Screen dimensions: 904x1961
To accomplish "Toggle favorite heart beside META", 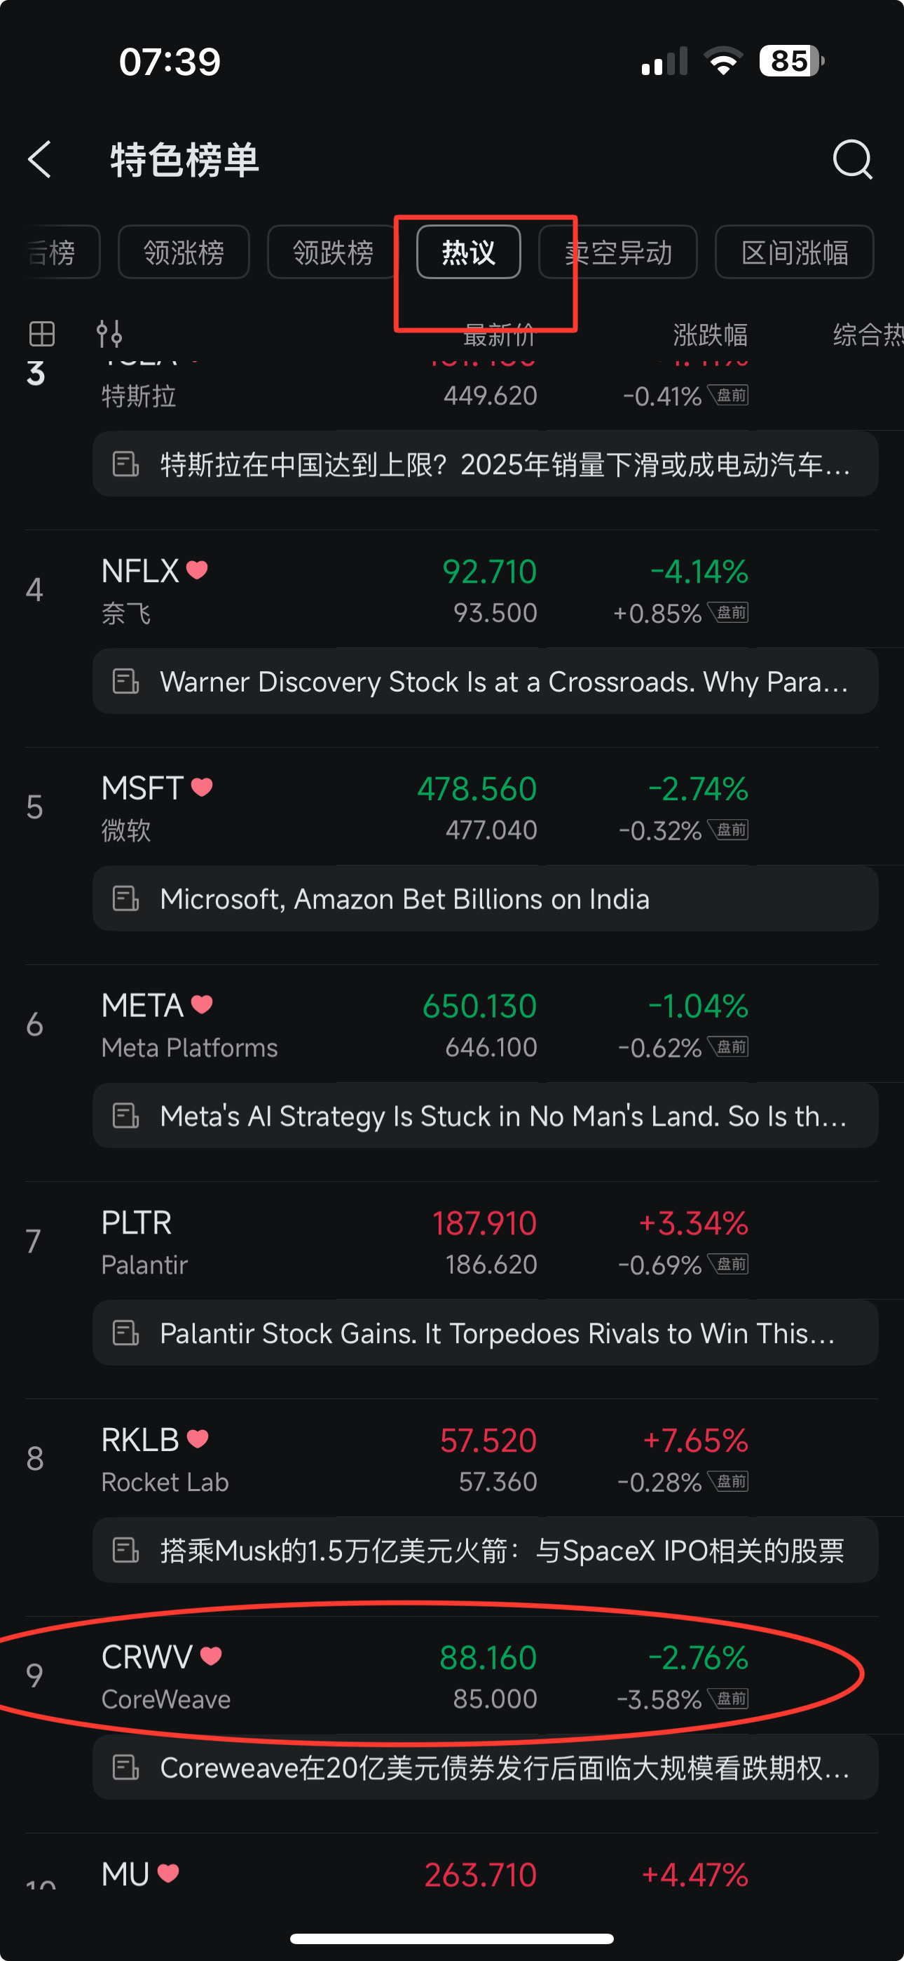I will pyautogui.click(x=202, y=1004).
